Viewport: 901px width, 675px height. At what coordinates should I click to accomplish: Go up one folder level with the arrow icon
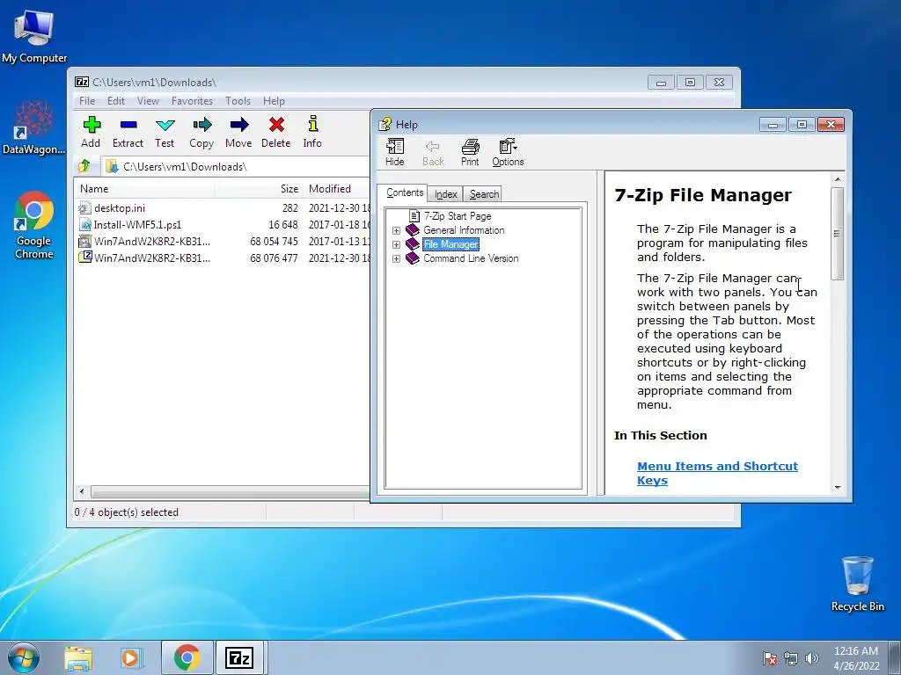(x=84, y=166)
